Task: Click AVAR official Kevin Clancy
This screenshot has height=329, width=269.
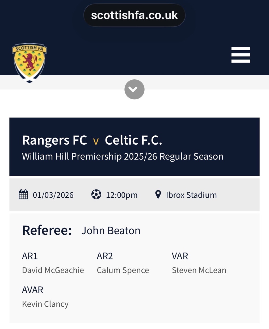Action: [45, 304]
